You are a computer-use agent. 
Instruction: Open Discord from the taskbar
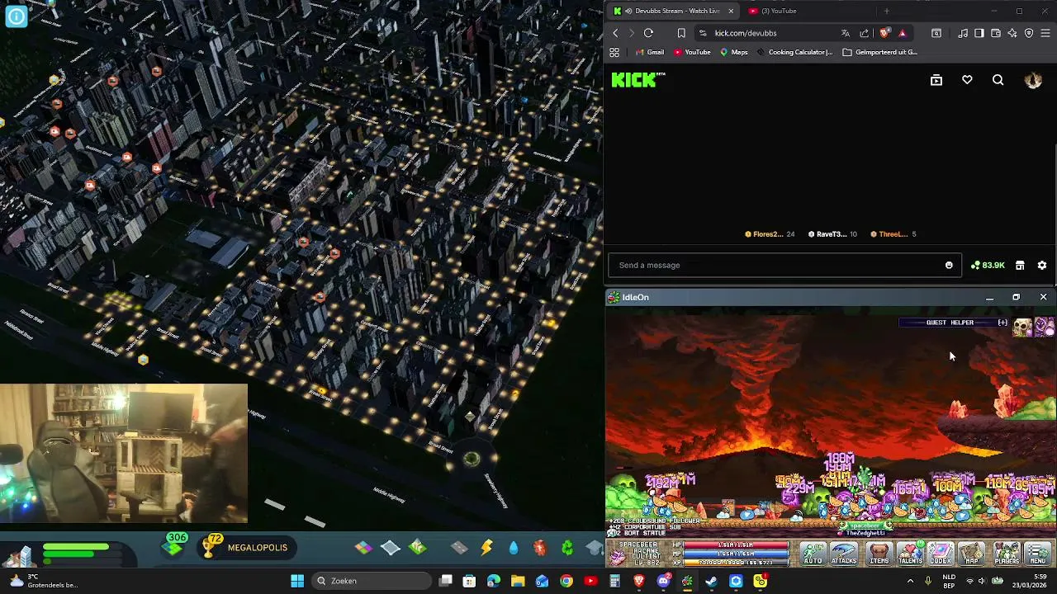663,581
